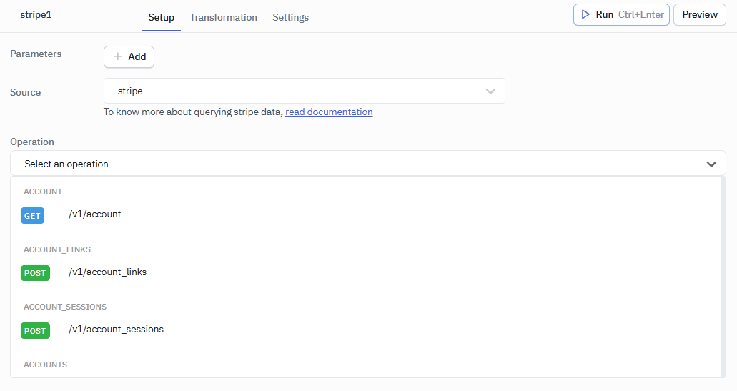The height and width of the screenshot is (391, 737).
Task: Click the operations list scrollbar
Action: pyautogui.click(x=723, y=277)
